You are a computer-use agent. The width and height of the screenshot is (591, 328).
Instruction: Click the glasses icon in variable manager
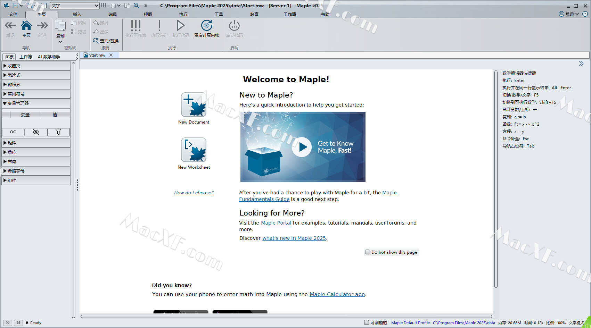[13, 132]
